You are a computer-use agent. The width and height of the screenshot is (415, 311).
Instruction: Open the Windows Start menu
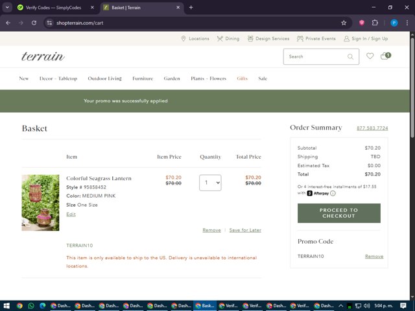[x=6, y=306]
